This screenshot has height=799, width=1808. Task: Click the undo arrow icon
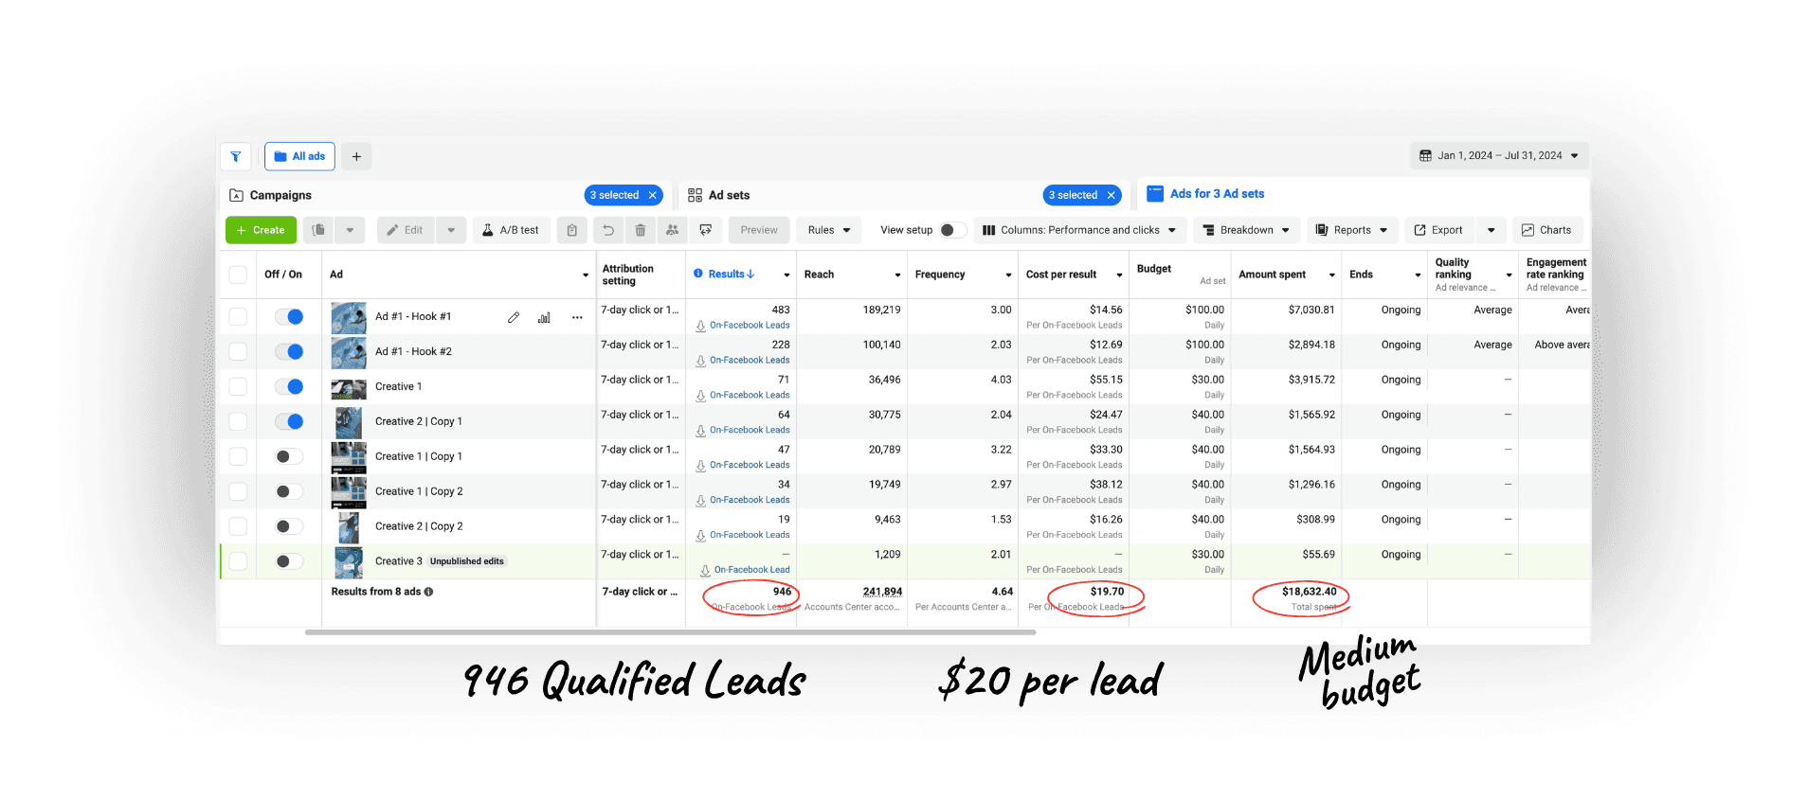click(x=608, y=230)
